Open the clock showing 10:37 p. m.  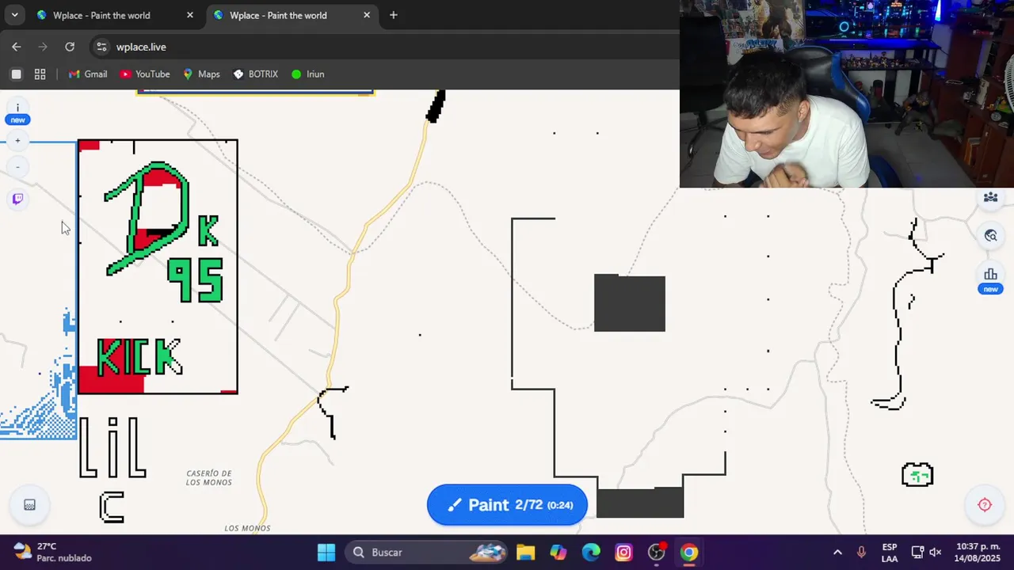point(978,553)
